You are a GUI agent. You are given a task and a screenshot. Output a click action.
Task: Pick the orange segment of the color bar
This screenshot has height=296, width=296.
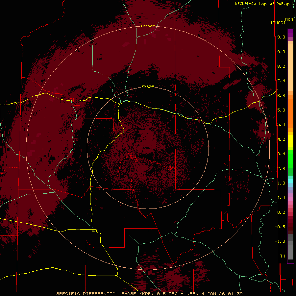pos(290,113)
